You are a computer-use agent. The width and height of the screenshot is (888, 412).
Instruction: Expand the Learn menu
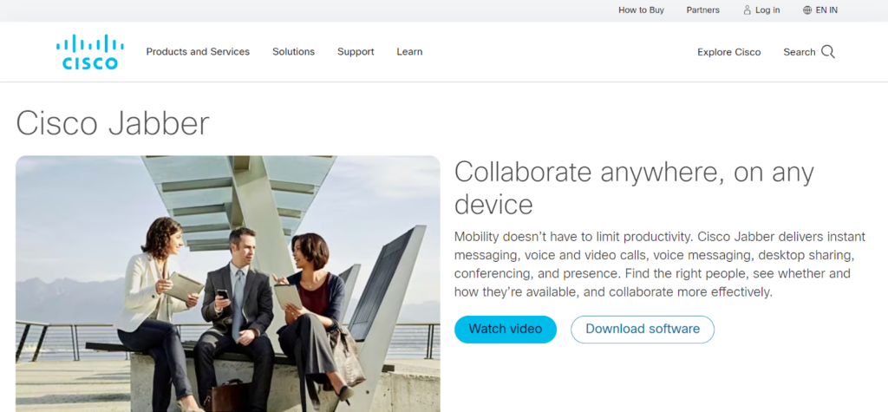409,52
